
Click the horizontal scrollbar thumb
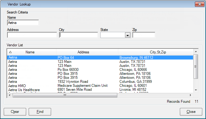pyautogui.click(x=65, y=95)
